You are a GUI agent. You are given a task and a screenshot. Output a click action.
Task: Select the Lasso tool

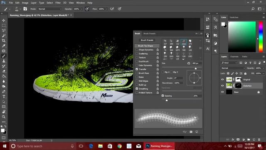(4, 30)
